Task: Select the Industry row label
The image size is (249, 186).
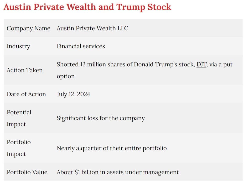Action: (x=18, y=46)
